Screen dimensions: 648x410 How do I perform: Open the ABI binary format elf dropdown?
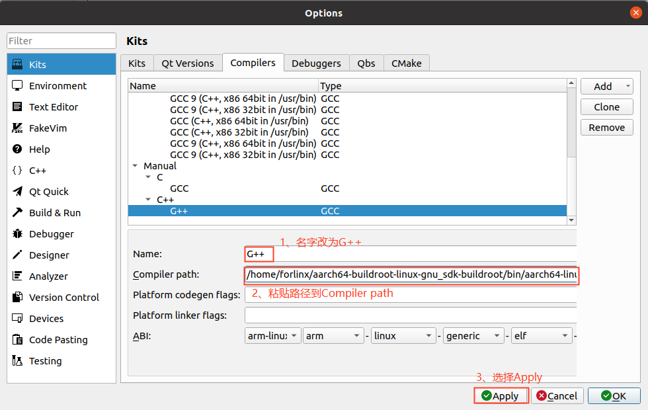(541, 336)
